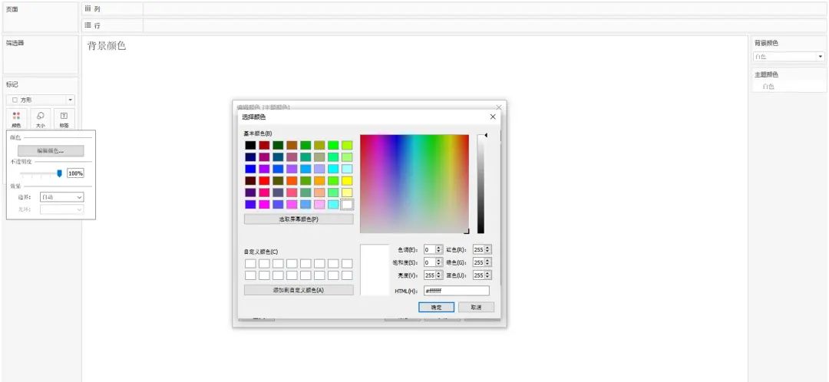Open the 背景颜色 filter dropdown showing 白色

point(788,57)
